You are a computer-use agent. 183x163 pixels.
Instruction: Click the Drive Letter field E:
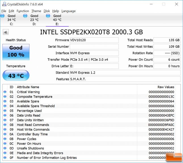point(94,66)
